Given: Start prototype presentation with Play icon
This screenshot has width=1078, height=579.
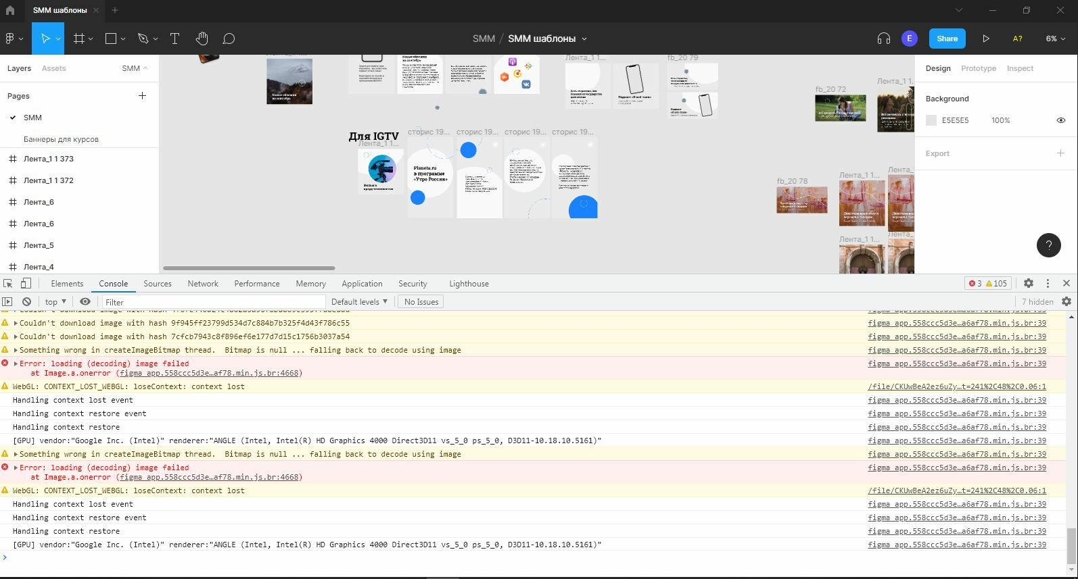Looking at the screenshot, I should [x=985, y=39].
